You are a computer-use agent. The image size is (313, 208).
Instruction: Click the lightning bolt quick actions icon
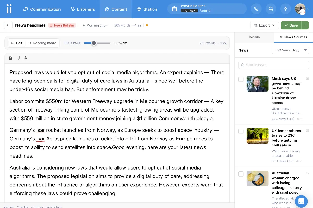285,9
